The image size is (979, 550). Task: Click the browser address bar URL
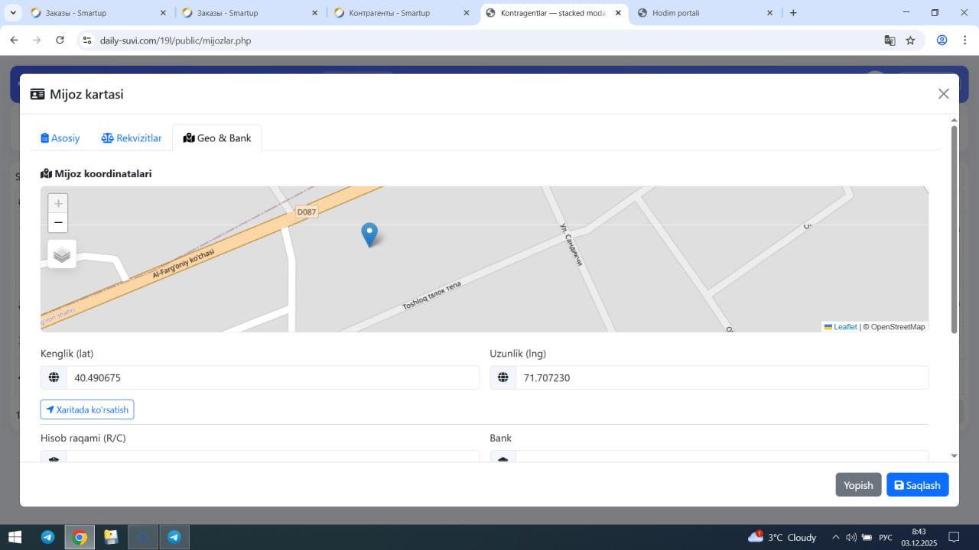175,40
